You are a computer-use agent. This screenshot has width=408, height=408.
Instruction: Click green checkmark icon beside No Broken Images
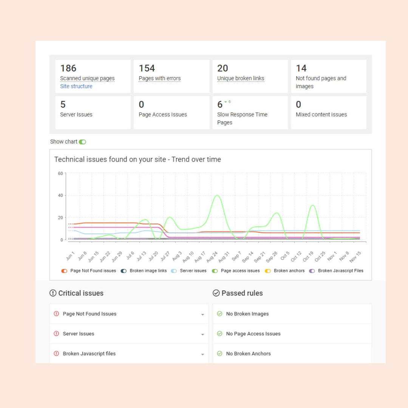[x=219, y=314]
